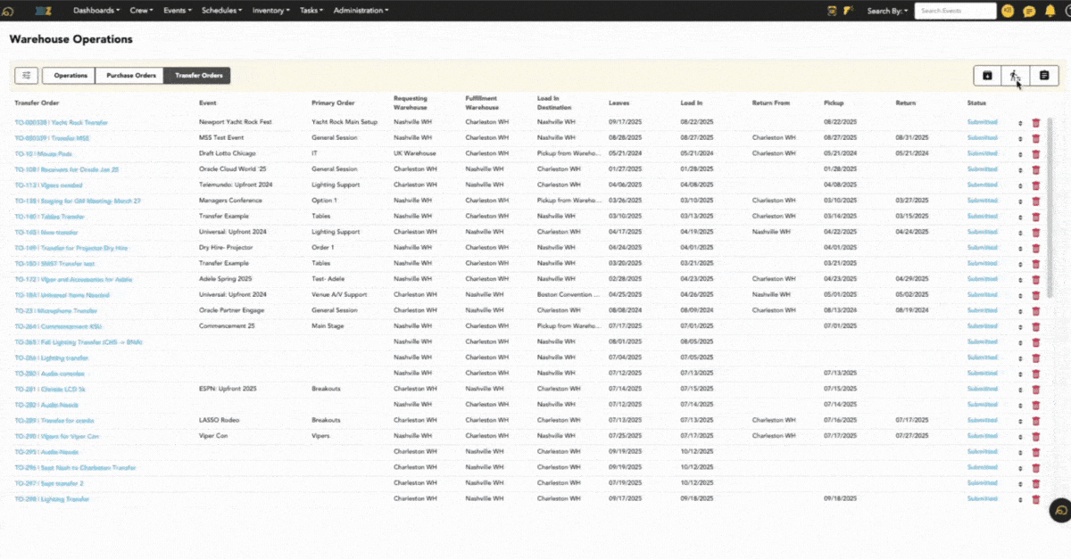Click trash icon for Mouse Pads row

[1036, 154]
